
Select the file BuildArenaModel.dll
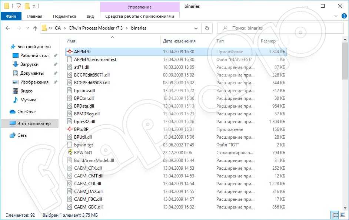[176, 160]
